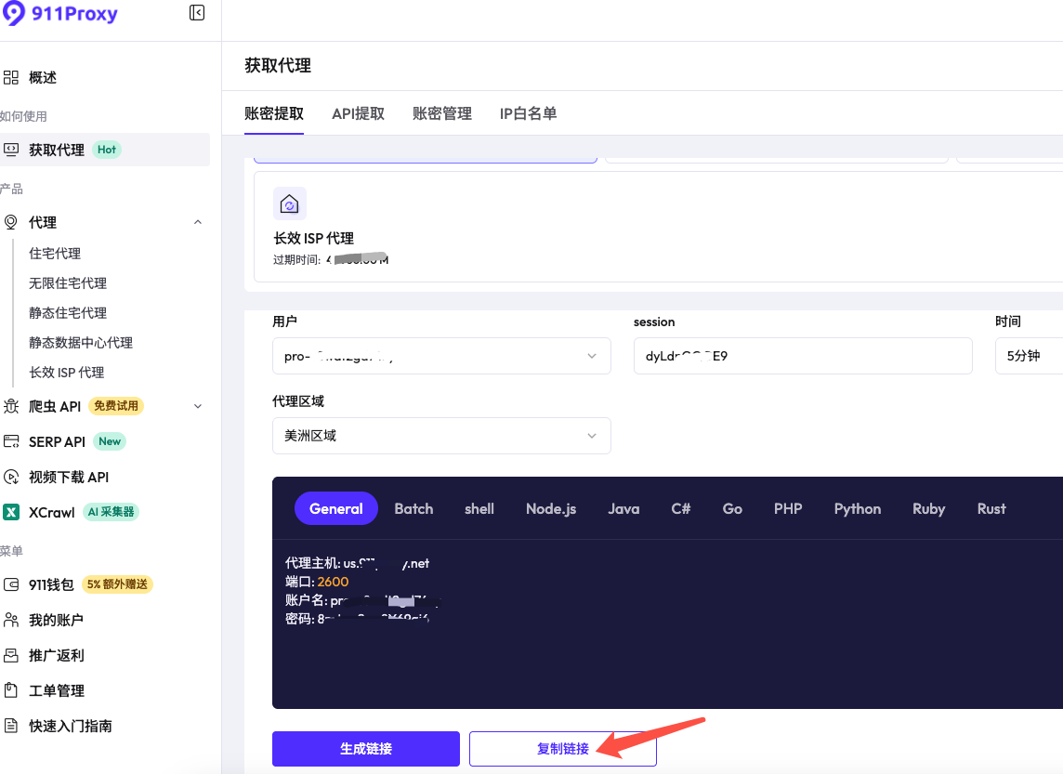Click the 长效 ISP 代理 house icon
This screenshot has height=774, width=1063.
click(x=290, y=203)
